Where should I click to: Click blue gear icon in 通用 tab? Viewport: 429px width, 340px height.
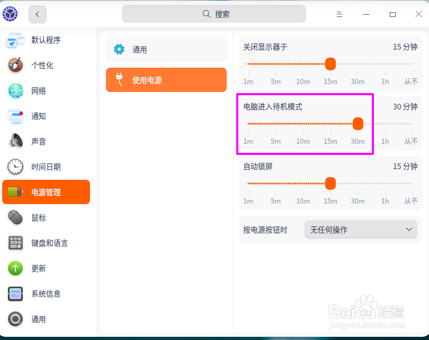119,49
